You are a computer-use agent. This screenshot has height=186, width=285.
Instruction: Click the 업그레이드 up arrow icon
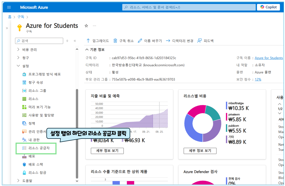point(88,41)
